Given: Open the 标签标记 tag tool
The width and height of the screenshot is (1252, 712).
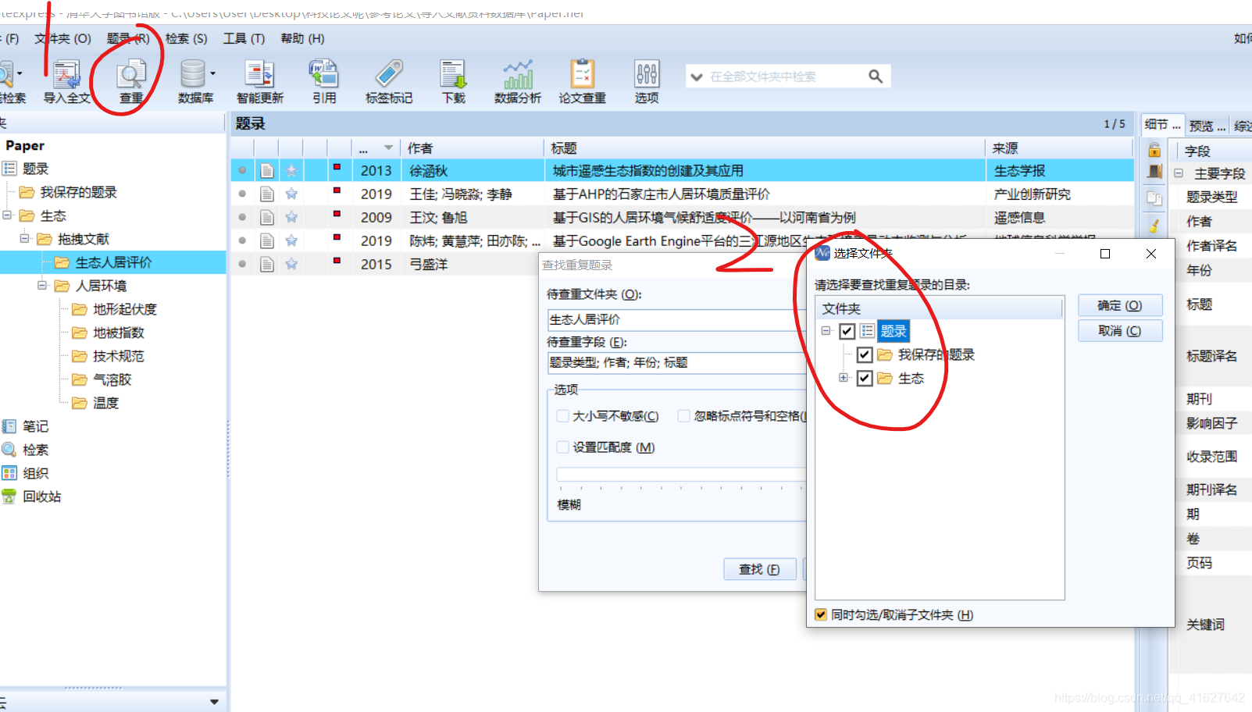Looking at the screenshot, I should (389, 81).
